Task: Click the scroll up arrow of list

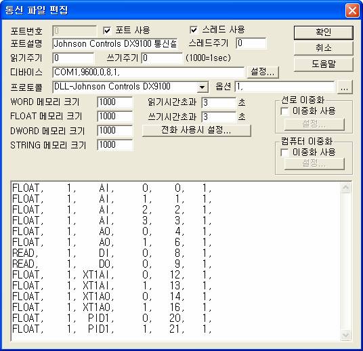Action: point(346,188)
